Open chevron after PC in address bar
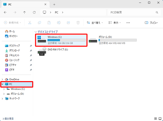 (x=63, y=12)
